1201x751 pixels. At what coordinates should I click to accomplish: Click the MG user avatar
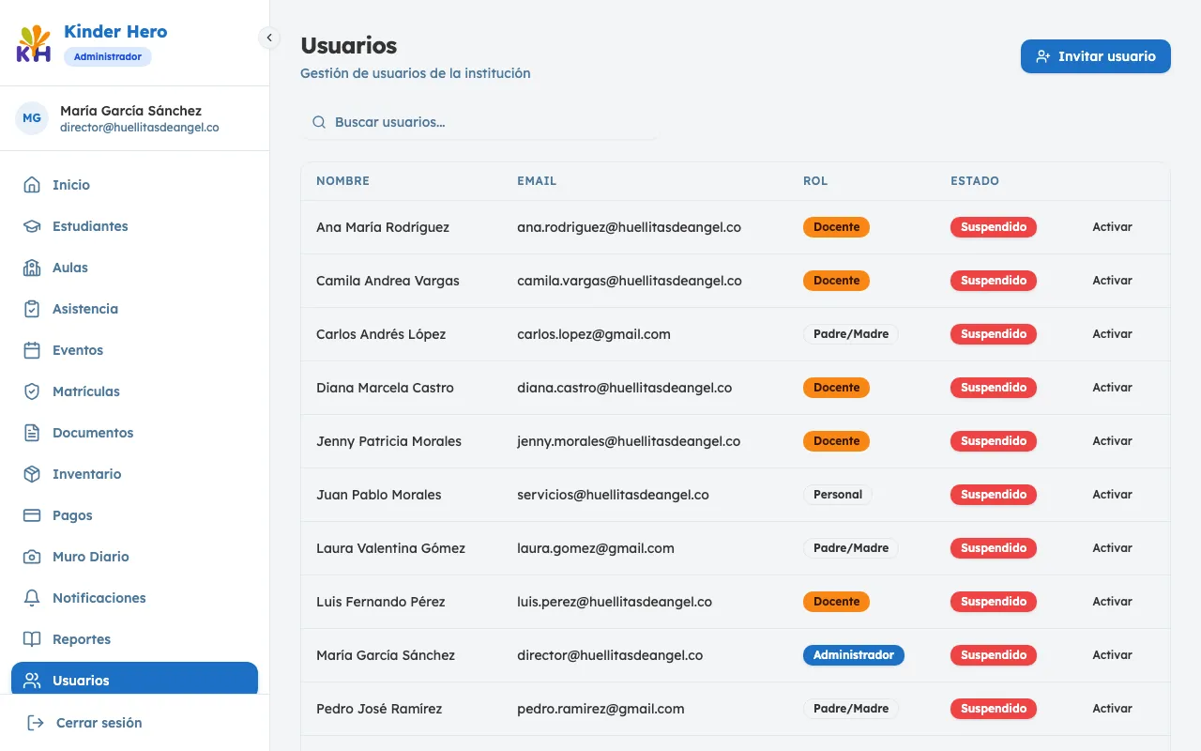[32, 118]
